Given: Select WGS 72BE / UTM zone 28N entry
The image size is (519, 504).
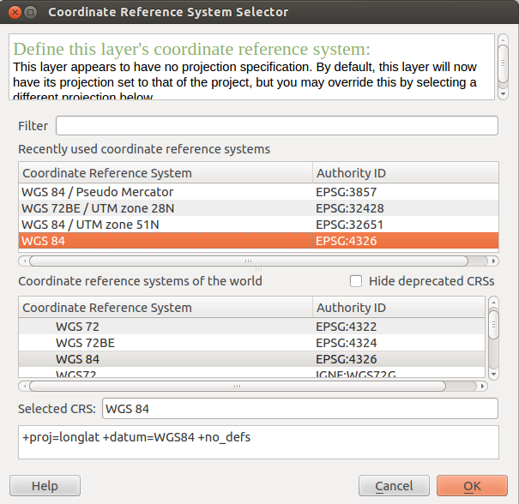Looking at the screenshot, I should 258,208.
